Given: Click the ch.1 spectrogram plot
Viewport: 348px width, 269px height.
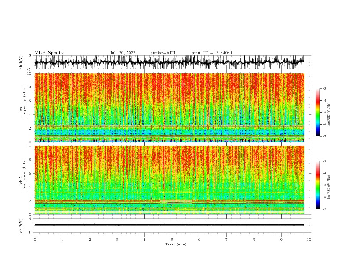Looking at the screenshot, I should [169, 107].
